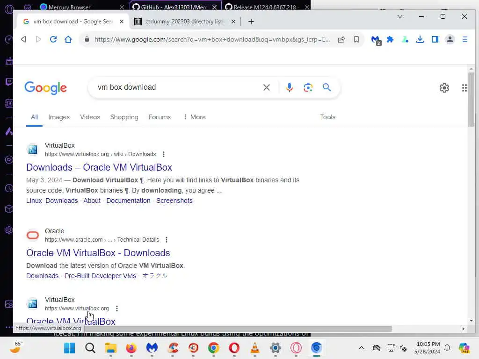Bookmark this page with the bookmark icon
Viewport: 479px width, 359px height.
[x=356, y=39]
